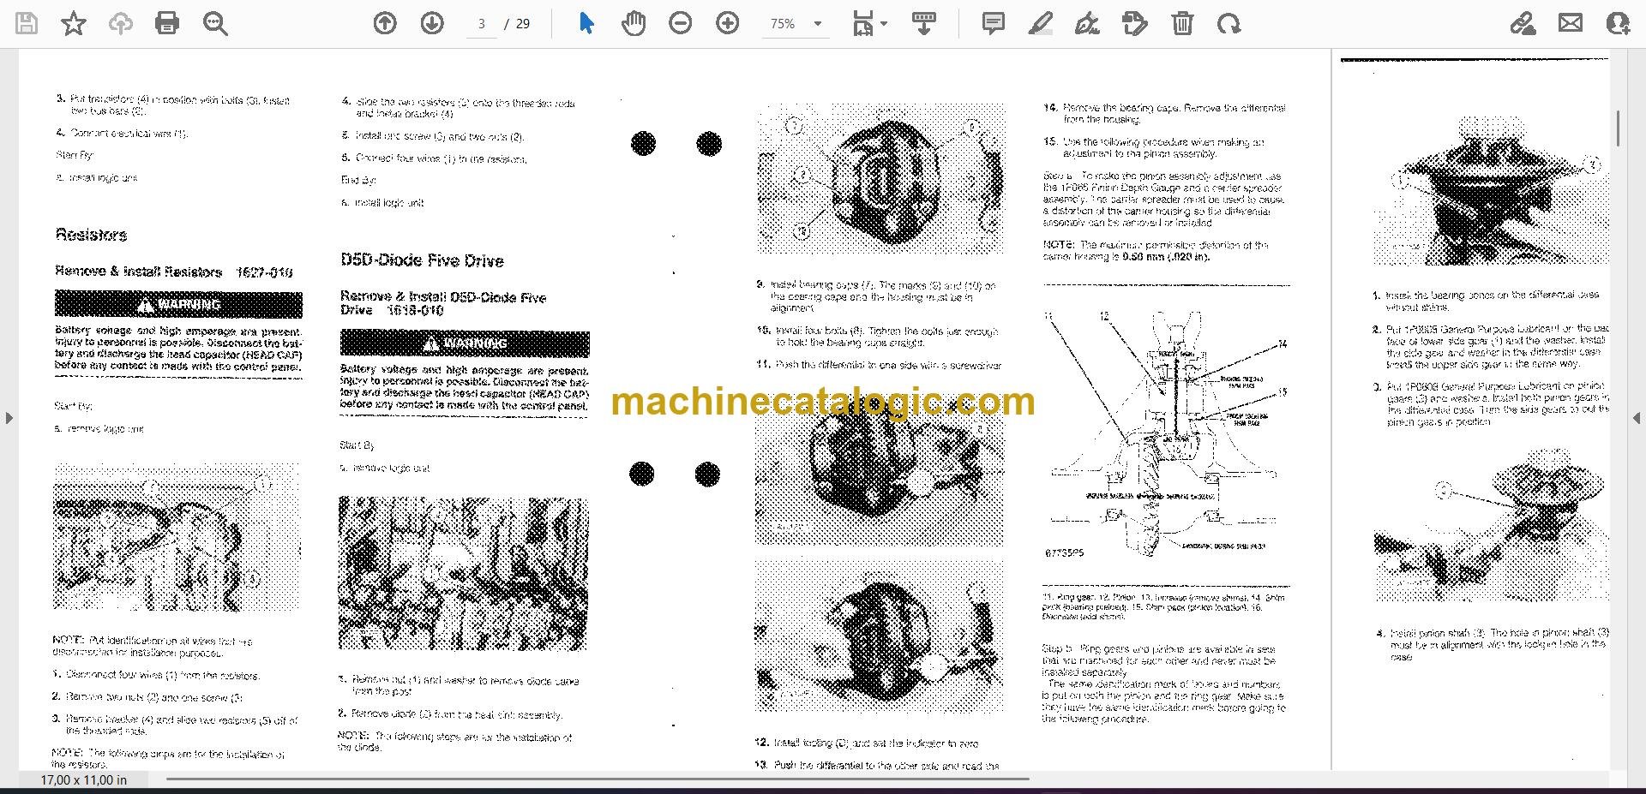The image size is (1646, 794).
Task: Click the Save file floppy icon
Action: pyautogui.click(x=27, y=24)
